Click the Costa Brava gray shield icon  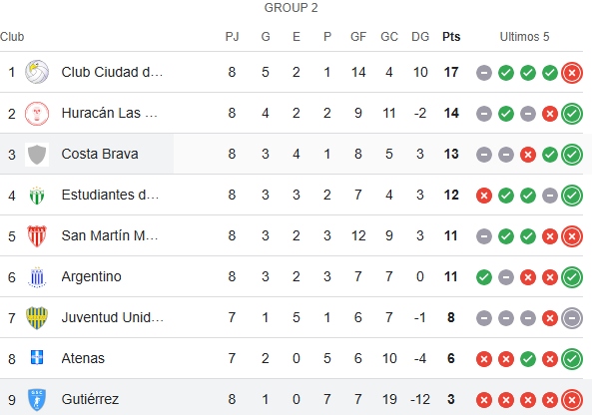[x=37, y=155]
